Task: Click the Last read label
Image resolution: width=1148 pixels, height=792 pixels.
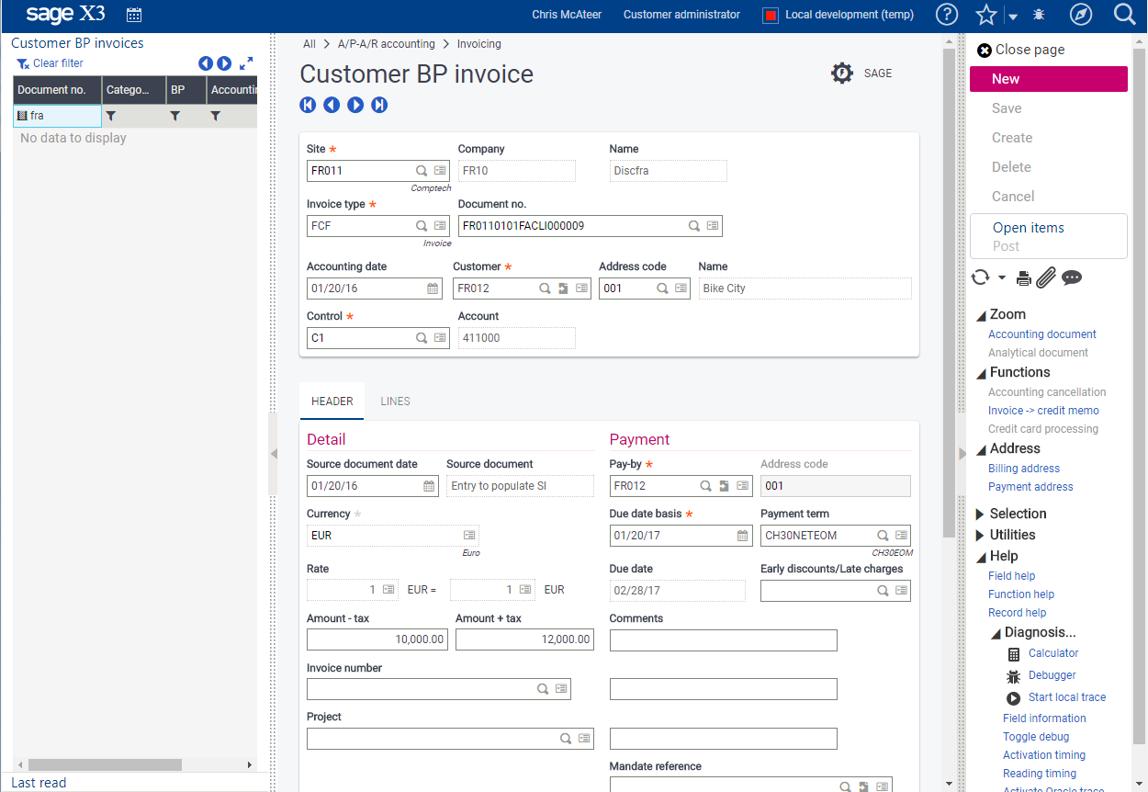Action: pos(39,783)
